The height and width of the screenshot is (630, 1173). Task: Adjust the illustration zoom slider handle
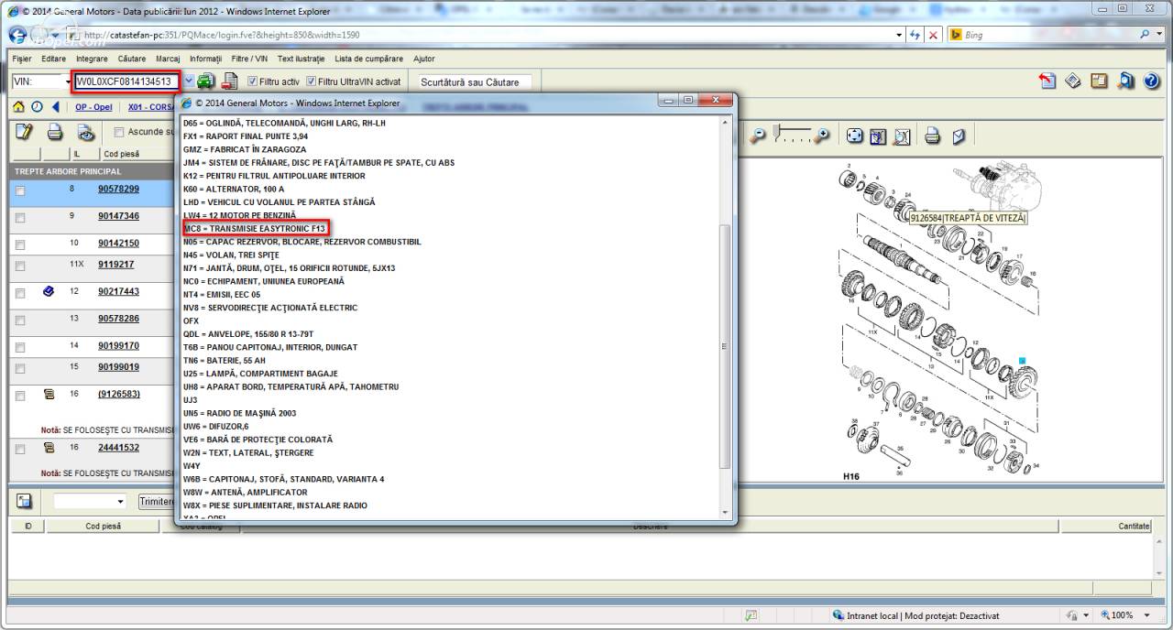(x=777, y=133)
